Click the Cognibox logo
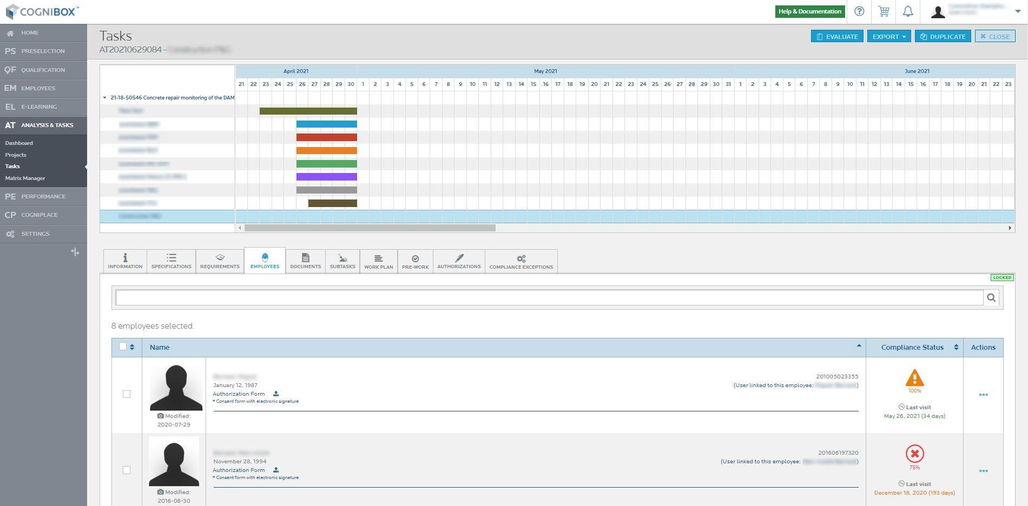The width and height of the screenshot is (1028, 506). 42,11
